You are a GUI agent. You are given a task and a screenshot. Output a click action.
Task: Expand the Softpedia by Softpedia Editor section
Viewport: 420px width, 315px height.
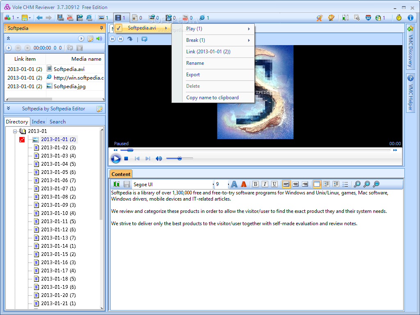point(8,108)
